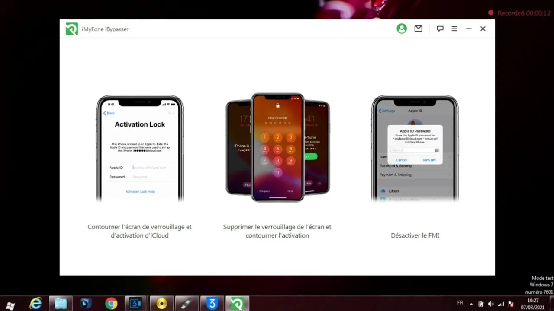This screenshot has width=554, height=311.
Task: Open the blue shield '3' icon on taskbar
Action: (212, 304)
